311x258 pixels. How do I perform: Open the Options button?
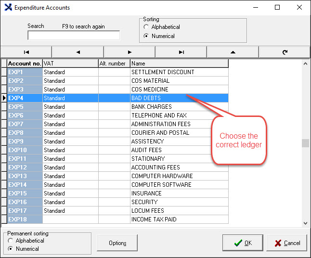pyautogui.click(x=117, y=243)
